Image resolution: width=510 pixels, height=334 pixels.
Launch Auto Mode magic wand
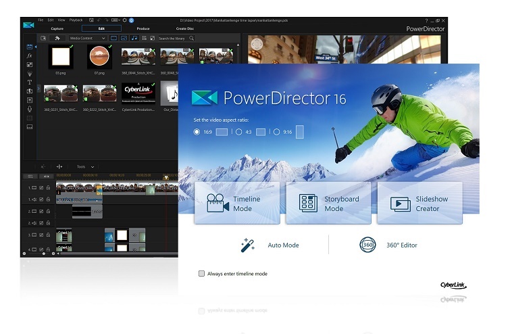pos(247,245)
